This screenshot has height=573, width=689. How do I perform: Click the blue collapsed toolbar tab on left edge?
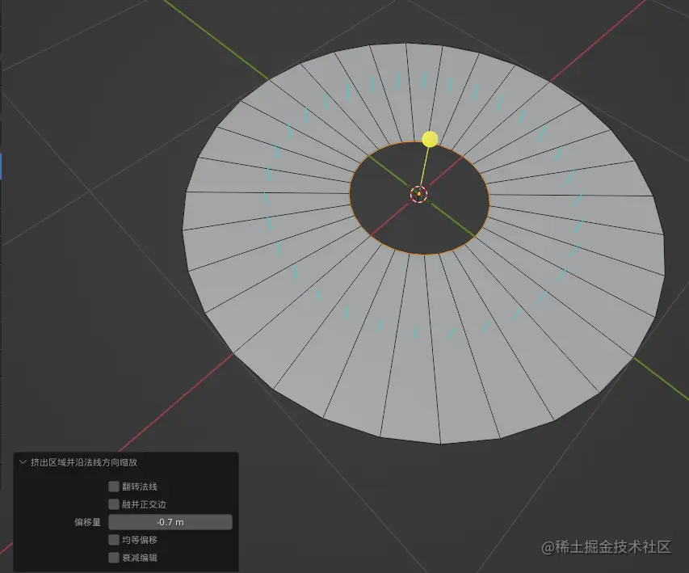tap(2, 168)
